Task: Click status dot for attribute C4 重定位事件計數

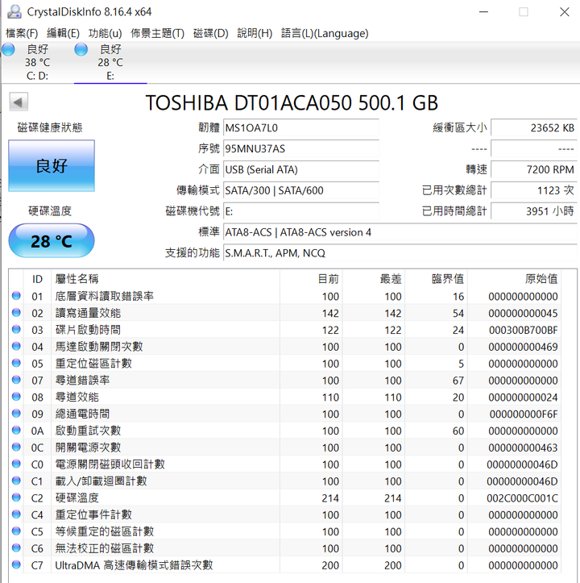Action: (x=16, y=514)
